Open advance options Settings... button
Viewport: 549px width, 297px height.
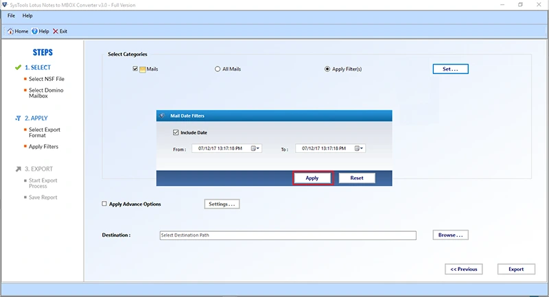click(x=222, y=204)
